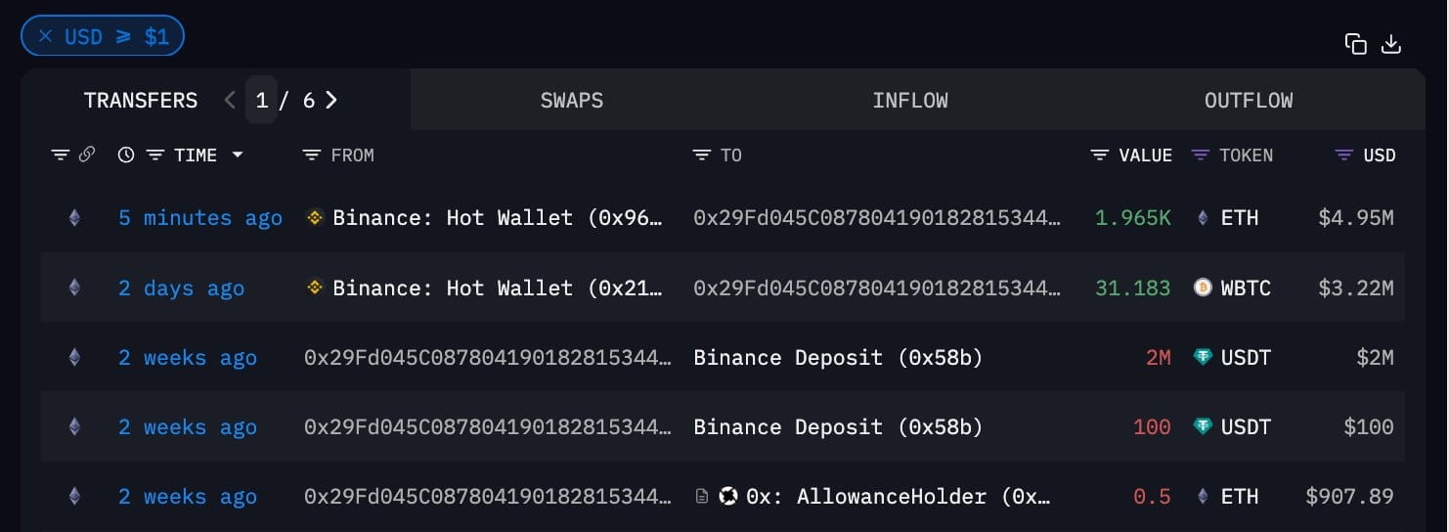Open the filter icon beside TO
1449x532 pixels.
[x=701, y=155]
